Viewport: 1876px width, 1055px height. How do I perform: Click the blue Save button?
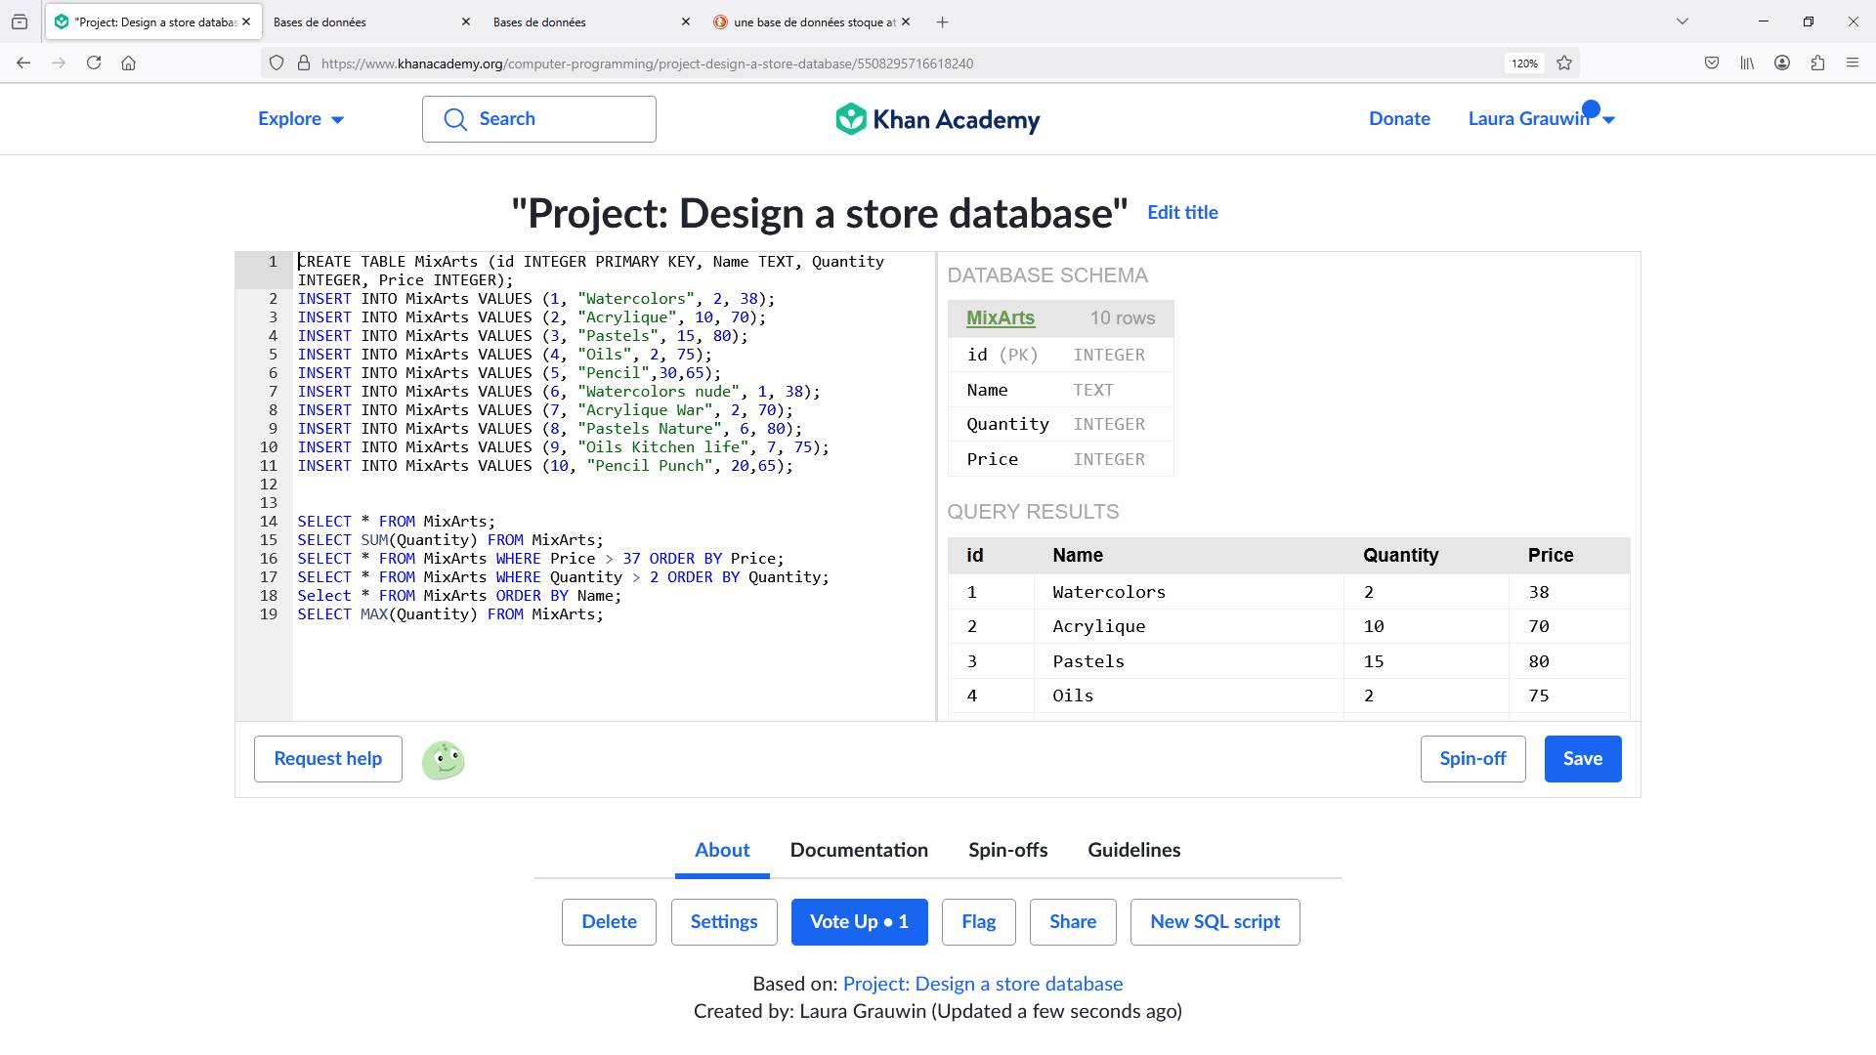1582,759
